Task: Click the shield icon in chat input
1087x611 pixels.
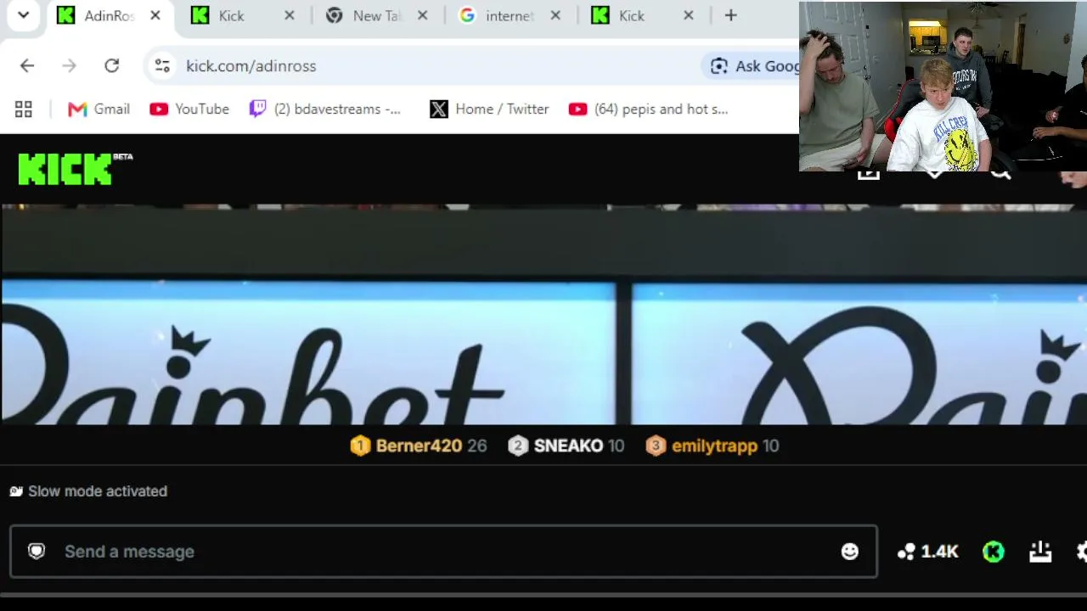Action: pyautogui.click(x=37, y=552)
